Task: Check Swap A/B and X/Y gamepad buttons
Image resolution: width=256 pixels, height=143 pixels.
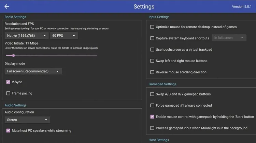Action: coord(152,94)
